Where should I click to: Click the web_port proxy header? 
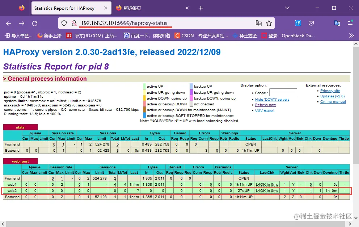[20, 161]
